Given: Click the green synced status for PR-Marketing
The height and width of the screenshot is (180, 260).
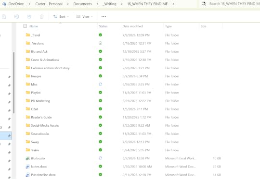Looking at the screenshot, I should click(100, 100).
